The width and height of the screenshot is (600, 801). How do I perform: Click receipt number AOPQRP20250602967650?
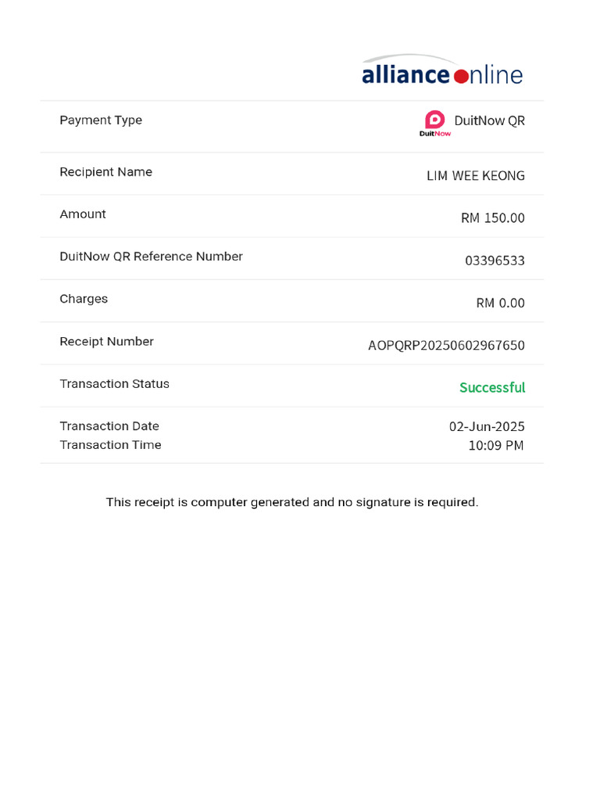(x=446, y=346)
